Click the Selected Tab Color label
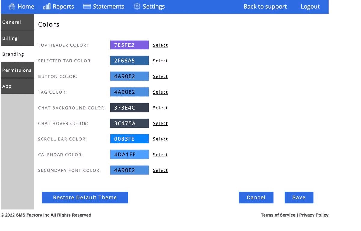Viewport: 361px width, 231px height. pos(65,61)
